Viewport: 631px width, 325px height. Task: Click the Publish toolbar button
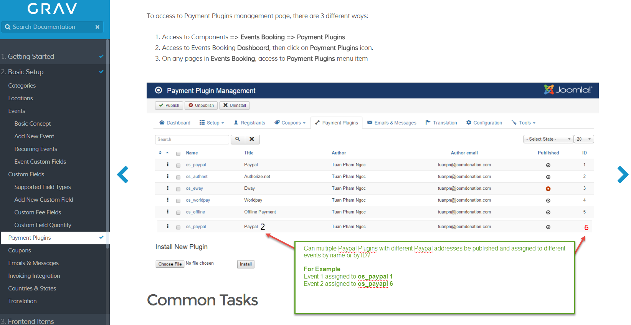(x=169, y=105)
